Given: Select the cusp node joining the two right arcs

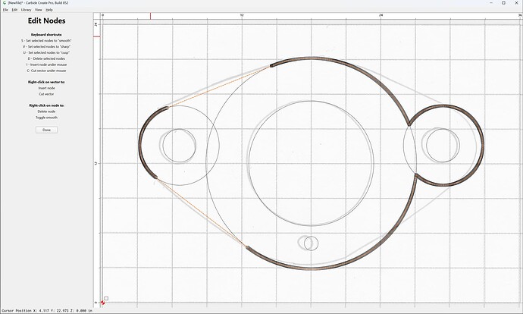Looking at the screenshot, I should tap(409, 125).
